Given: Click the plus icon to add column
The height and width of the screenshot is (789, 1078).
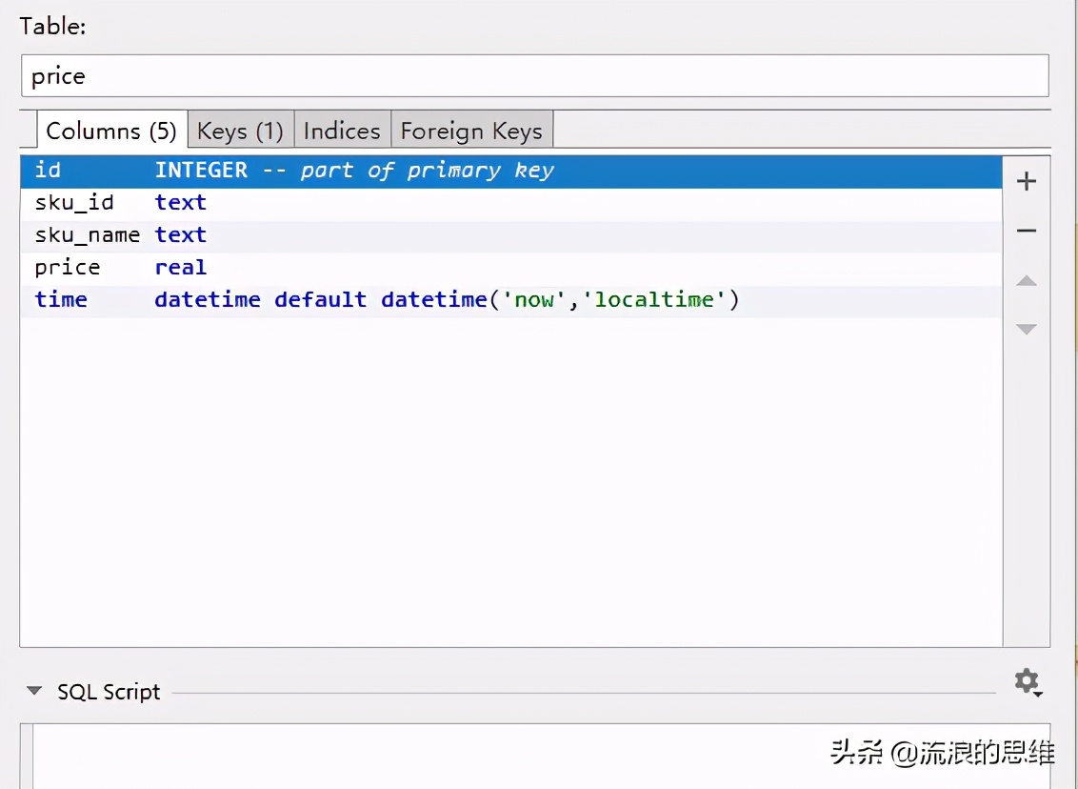Looking at the screenshot, I should coord(1027,182).
